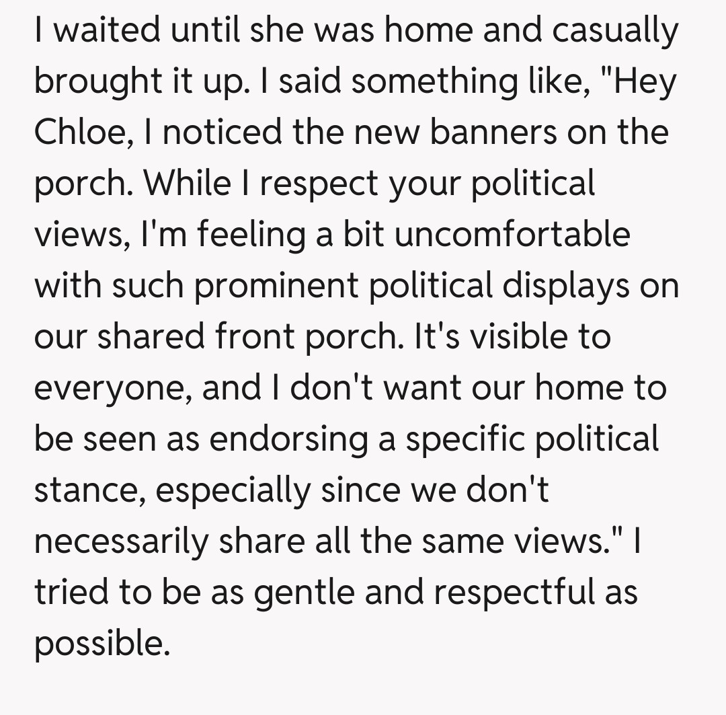Click the word "banners"

(493, 132)
